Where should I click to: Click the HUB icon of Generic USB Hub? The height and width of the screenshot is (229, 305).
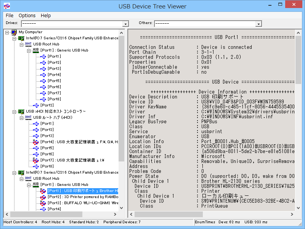pos(36,50)
